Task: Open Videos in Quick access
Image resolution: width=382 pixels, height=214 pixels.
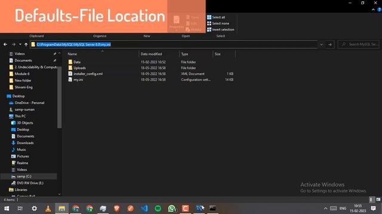Action: [20, 53]
